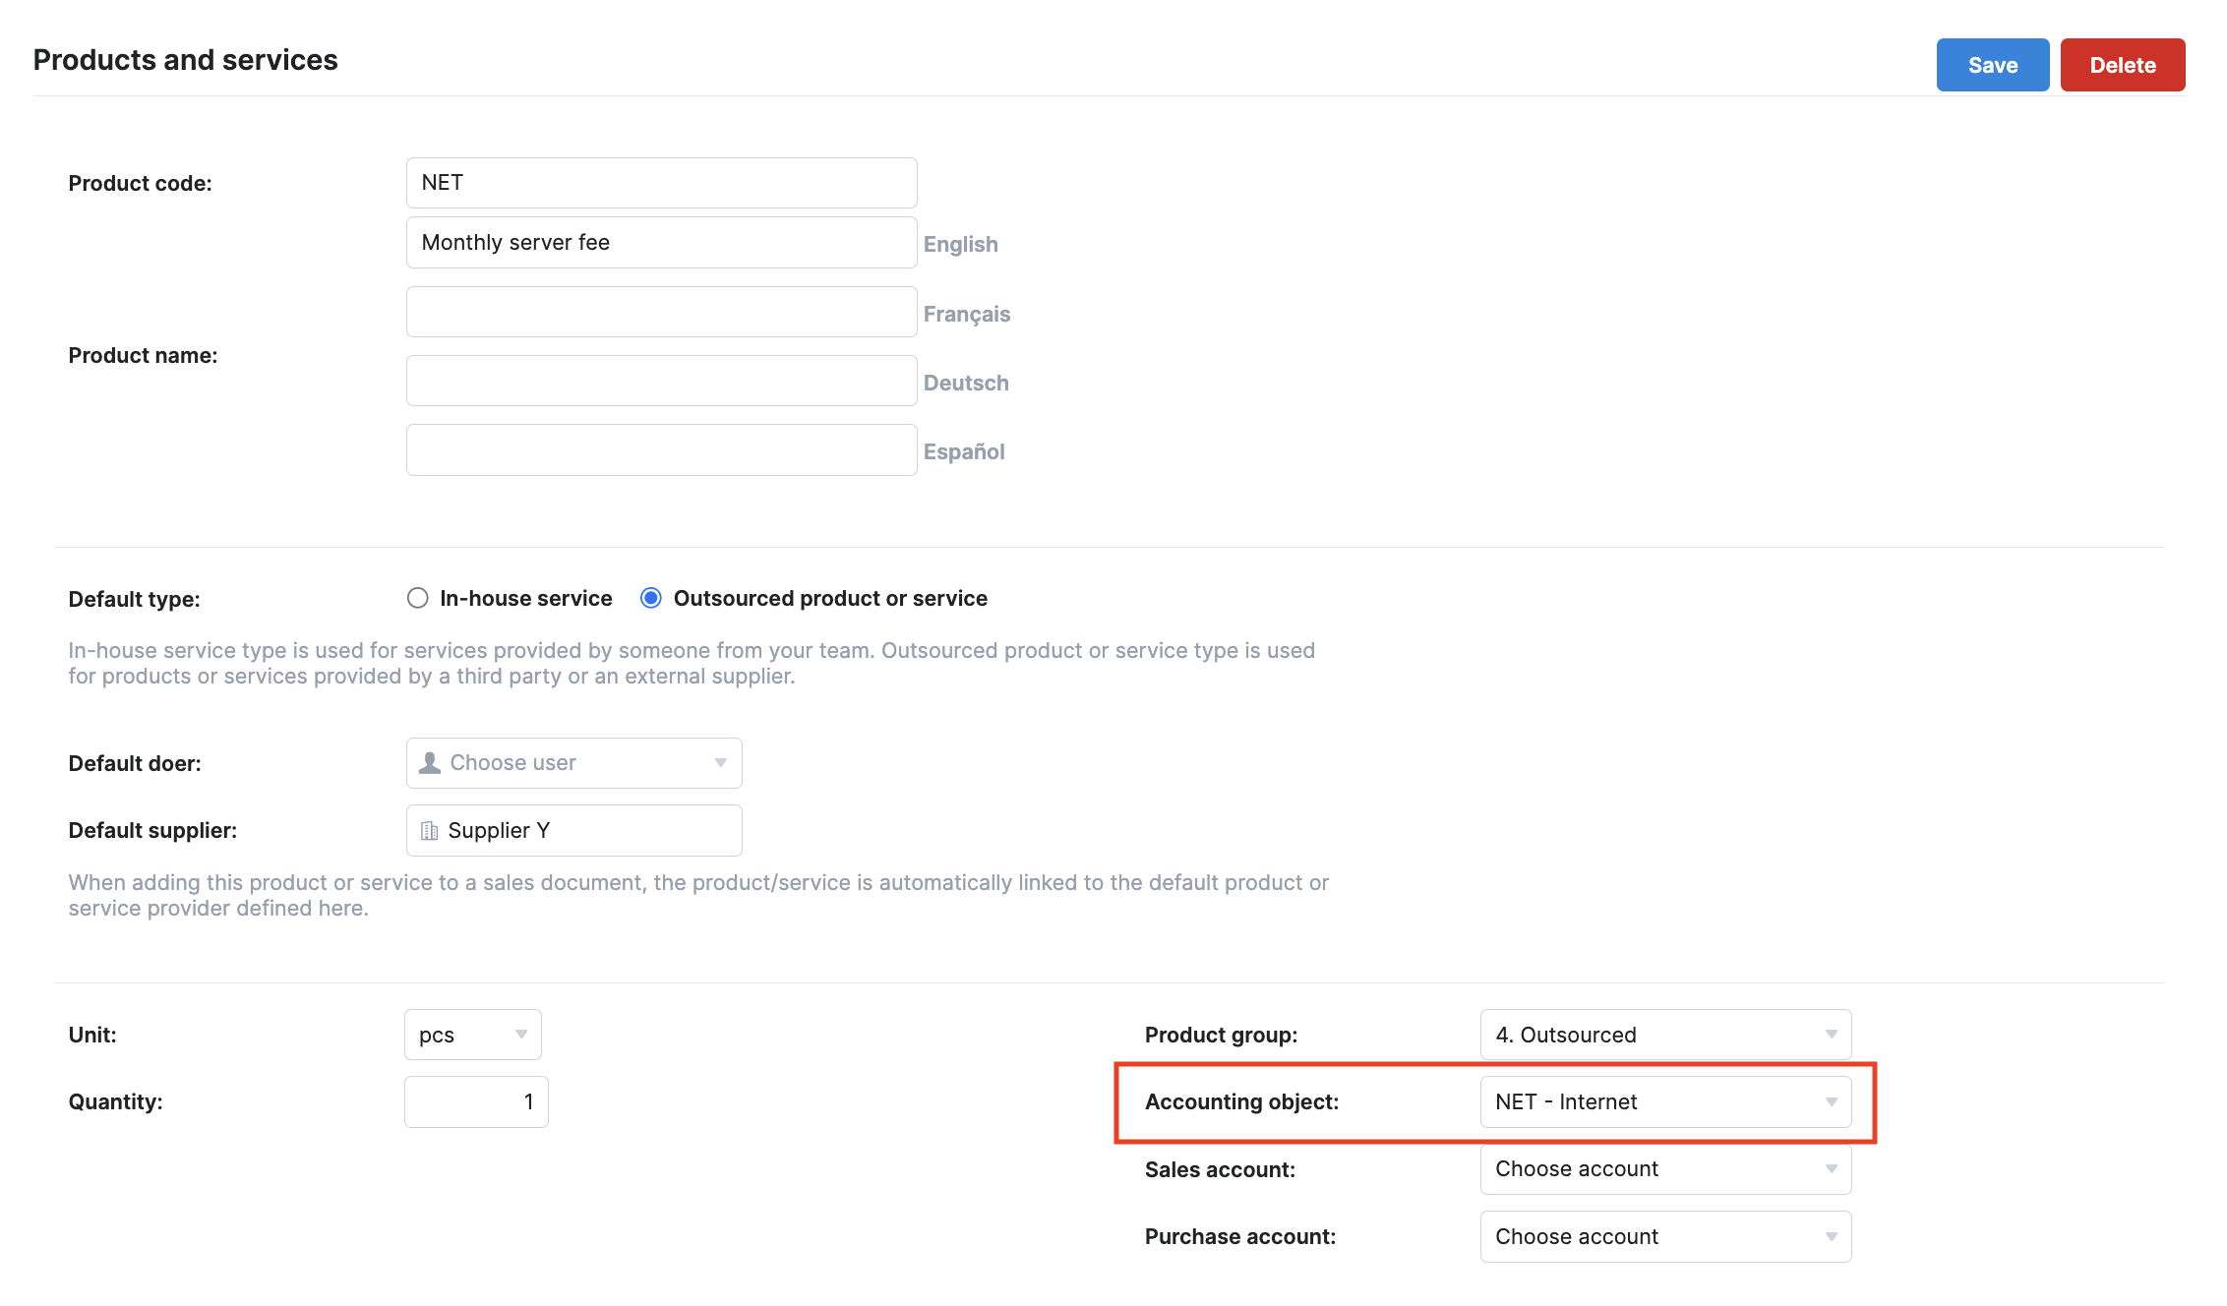The width and height of the screenshot is (2227, 1306).
Task: Click the Français product name field
Action: pyautogui.click(x=661, y=312)
